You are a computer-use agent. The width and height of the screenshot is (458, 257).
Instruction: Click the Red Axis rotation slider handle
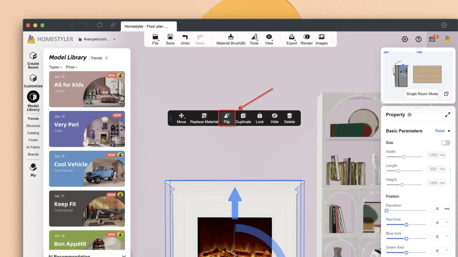click(x=406, y=225)
